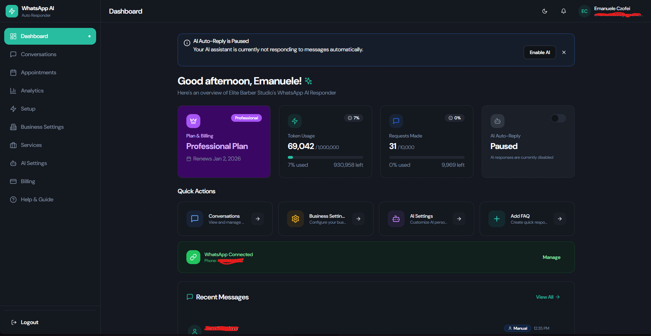Open Conversations quick action arrow
The height and width of the screenshot is (336, 651).
(258, 219)
